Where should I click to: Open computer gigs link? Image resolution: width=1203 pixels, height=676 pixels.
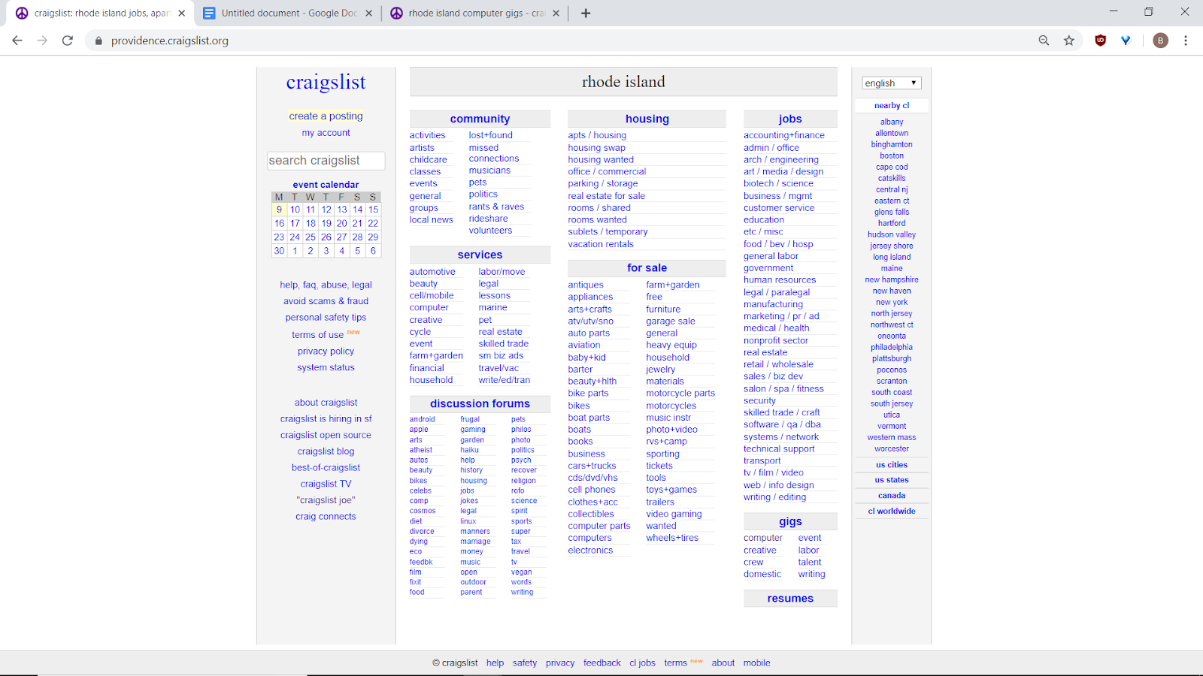[x=763, y=538]
